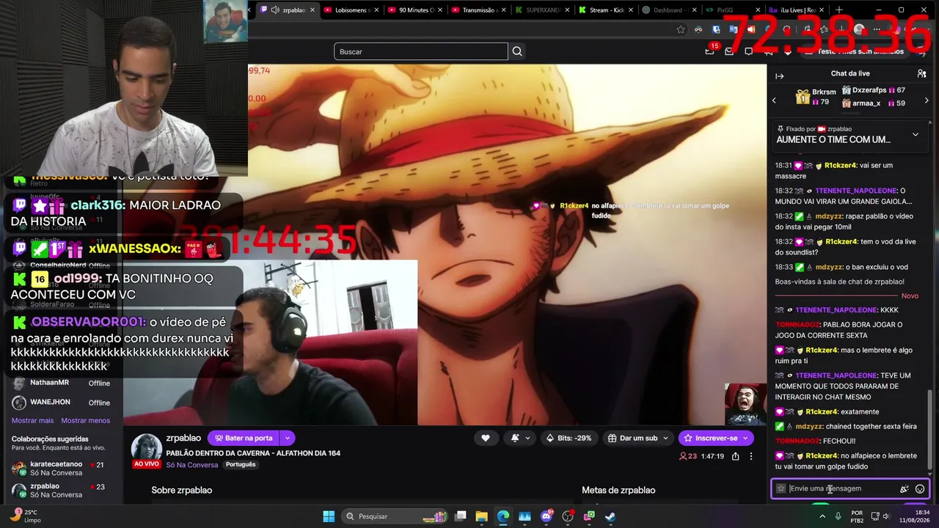Open the 90 Minutes YouTube tab

tap(414, 10)
